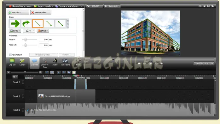Step backward one frame in preview
Screen dimensions: 220x124
145,64
